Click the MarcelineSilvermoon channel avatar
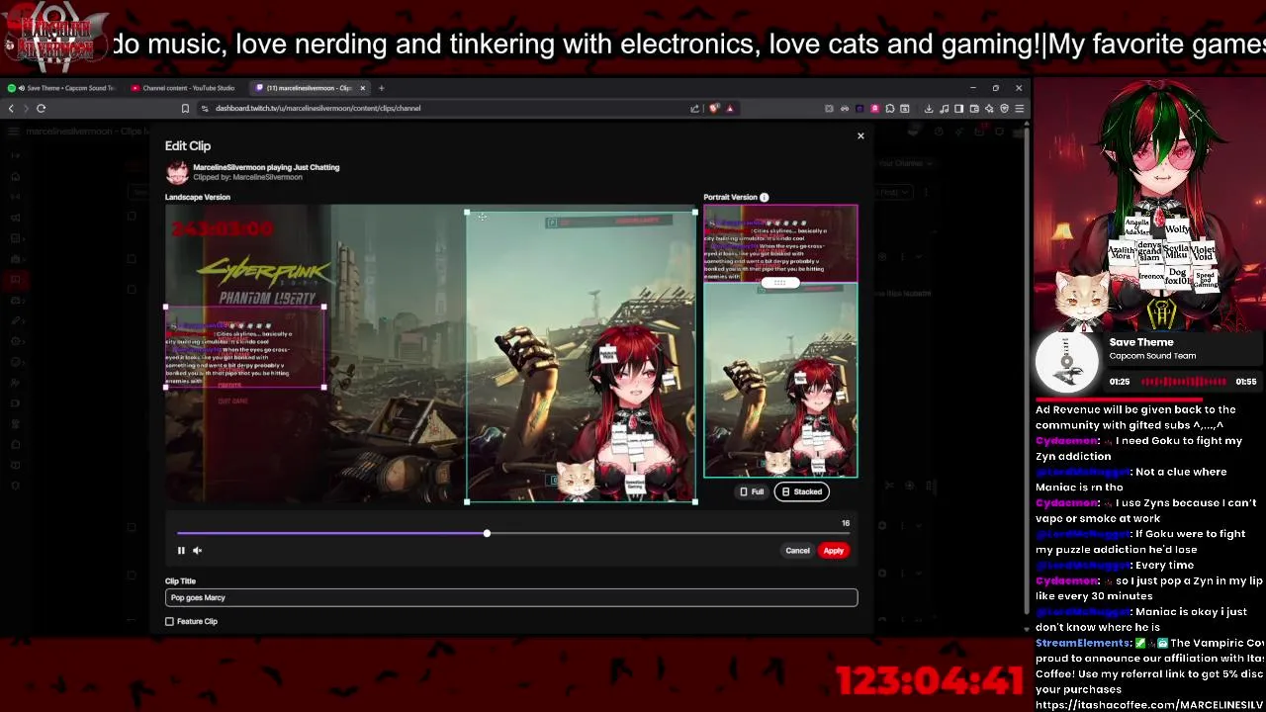 [x=177, y=172]
